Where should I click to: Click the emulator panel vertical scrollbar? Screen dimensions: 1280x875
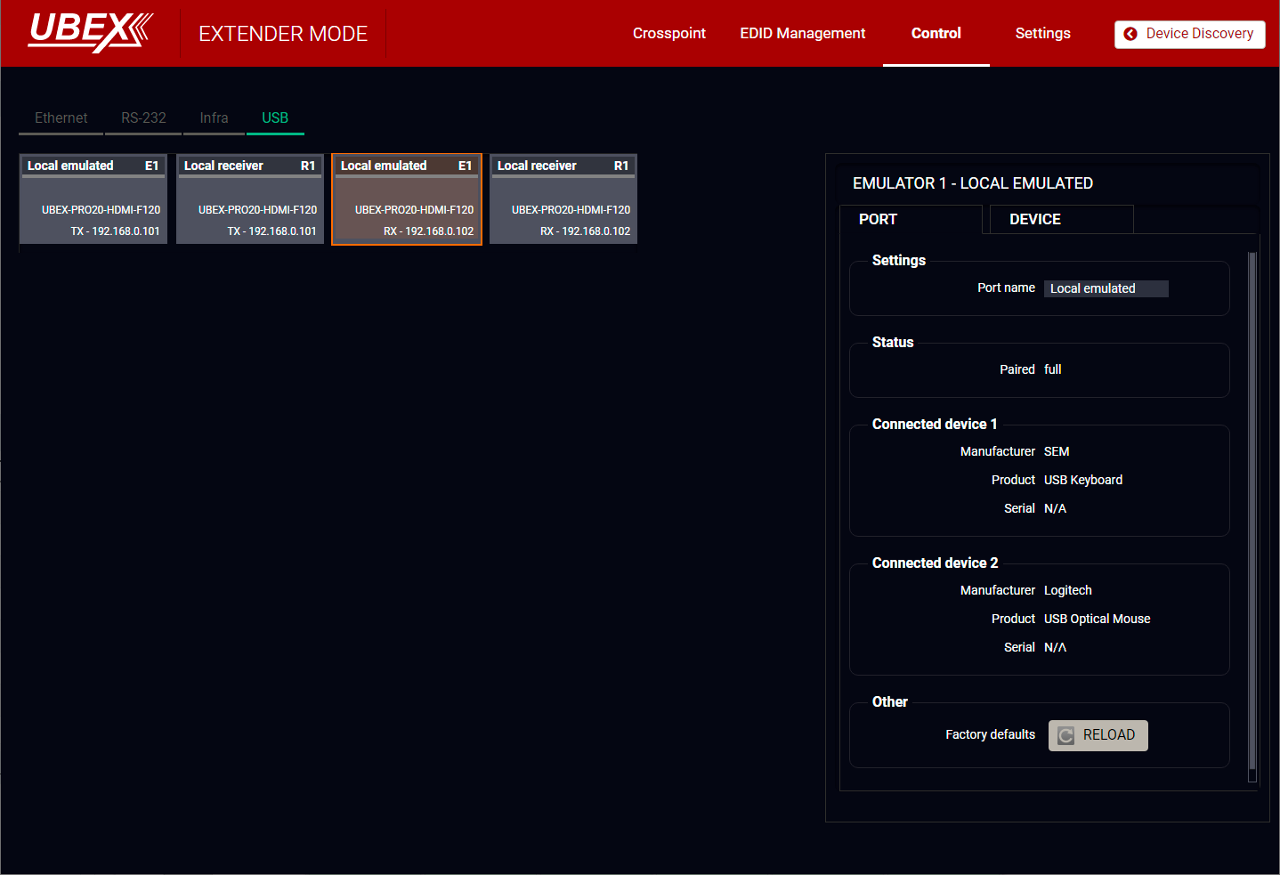[1252, 516]
